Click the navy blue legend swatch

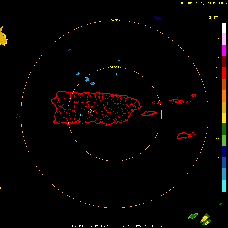[224, 152]
